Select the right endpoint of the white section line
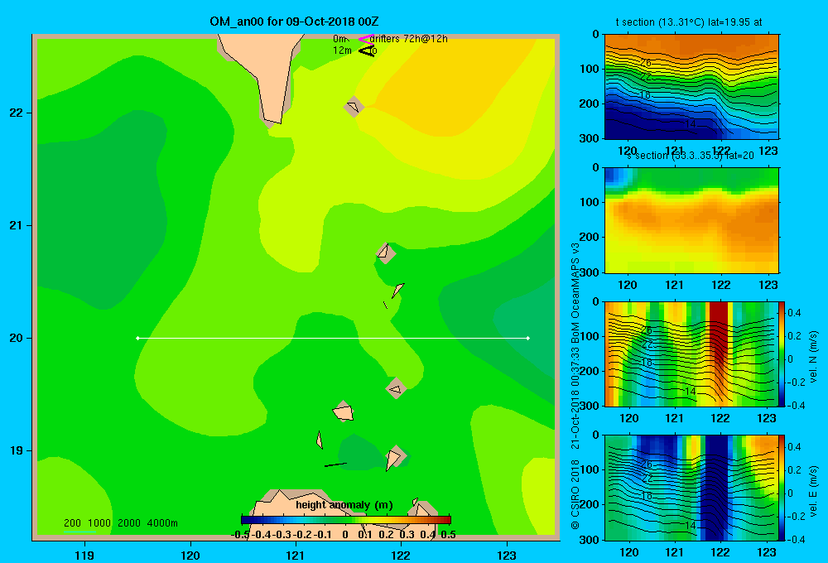The image size is (828, 563). click(527, 338)
